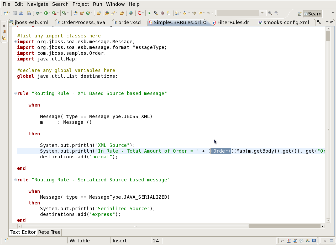Click the green Run button in toolbar
Image resolution: width=336 pixels, height=245 pixels.
pos(46,13)
